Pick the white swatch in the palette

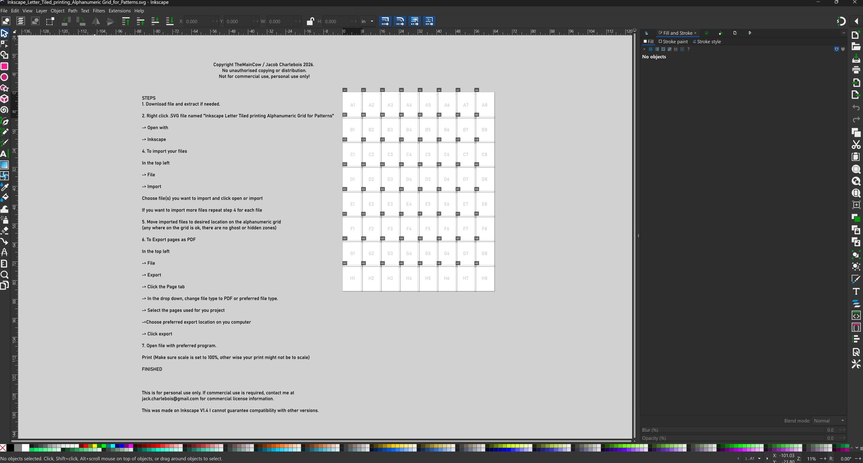point(26,448)
